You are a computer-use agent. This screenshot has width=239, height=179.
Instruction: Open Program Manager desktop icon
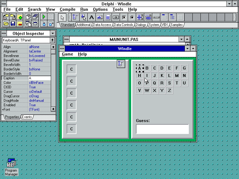[11, 167]
